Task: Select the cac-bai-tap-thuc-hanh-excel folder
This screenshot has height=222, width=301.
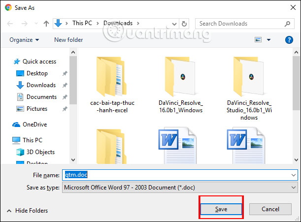Action: tap(112, 85)
